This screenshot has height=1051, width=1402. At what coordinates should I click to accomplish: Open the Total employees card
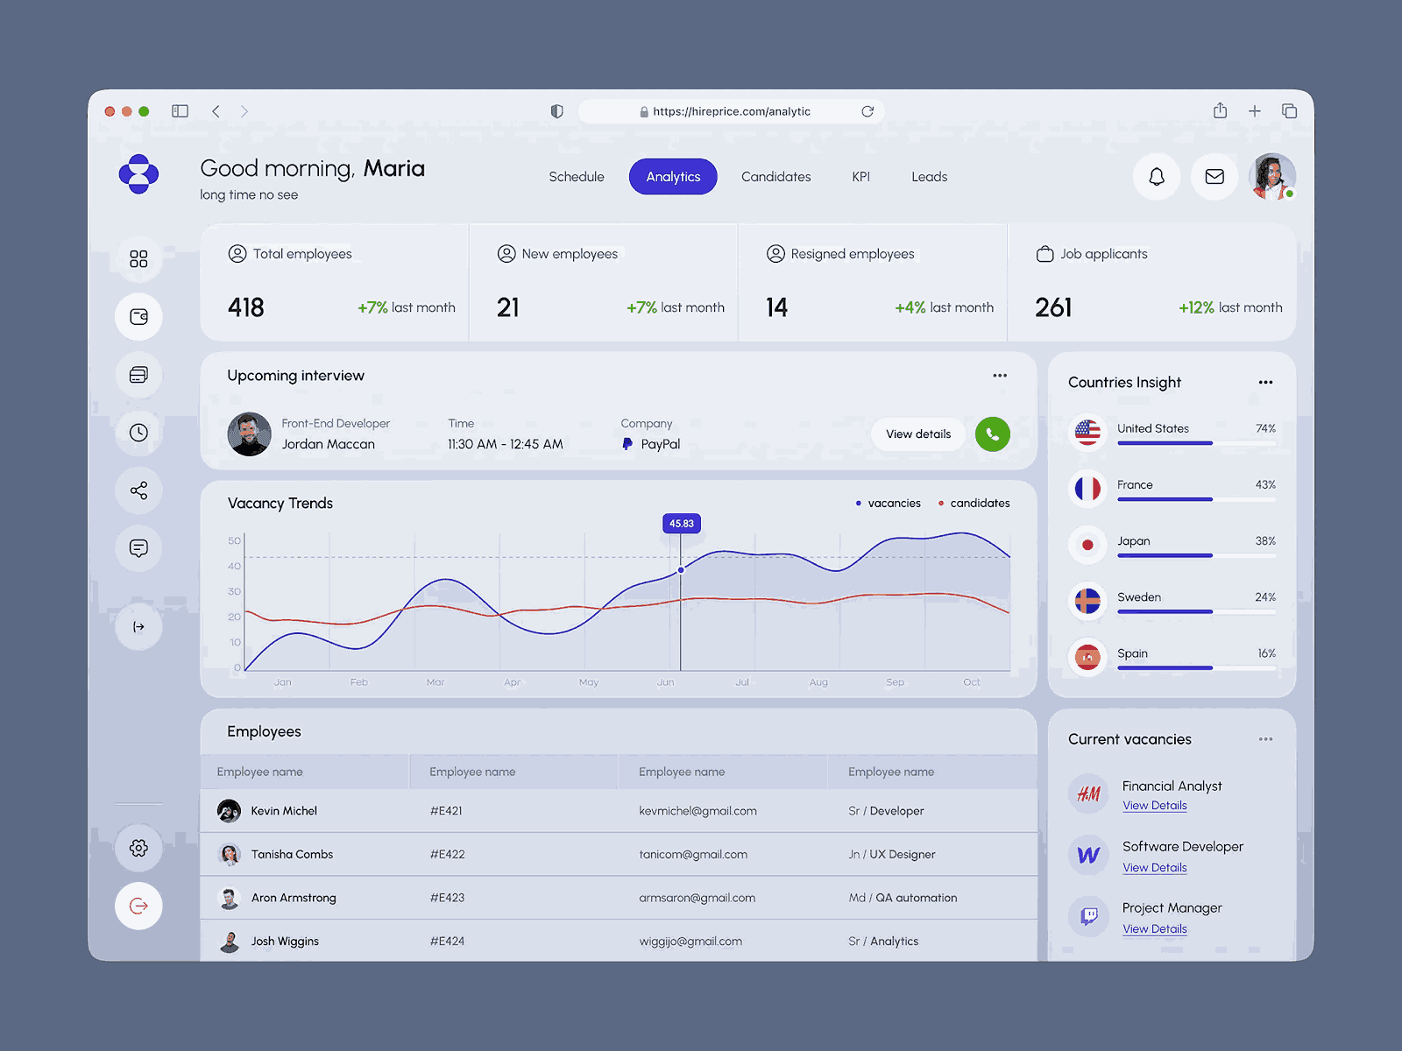[335, 283]
